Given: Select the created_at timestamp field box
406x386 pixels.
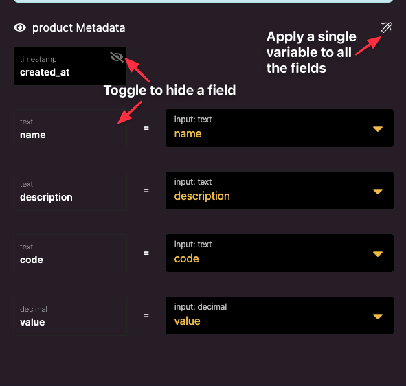Looking at the screenshot, I should [x=70, y=66].
